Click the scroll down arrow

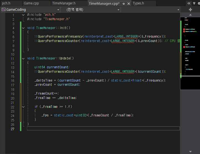click(190, 152)
